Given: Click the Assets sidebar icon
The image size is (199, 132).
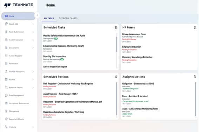Looking at the screenshot, I should 6,80.
